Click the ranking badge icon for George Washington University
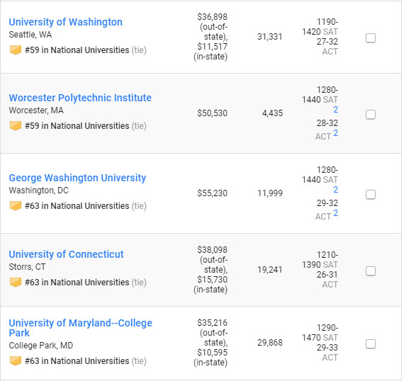Screen dimensions: 404x381 (16, 206)
